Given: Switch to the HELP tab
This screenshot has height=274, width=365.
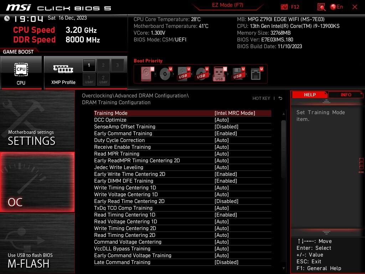Looking at the screenshot, I should [310, 95].
